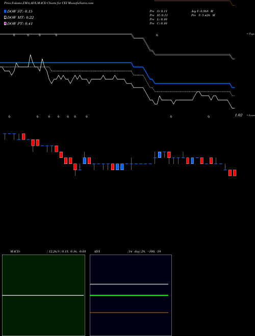Click the 'ADX' panel label
Screen dimensions: 255x336
coord(97,251)
